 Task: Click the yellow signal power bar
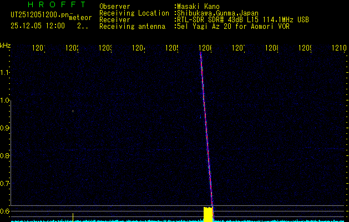tap(208, 215)
